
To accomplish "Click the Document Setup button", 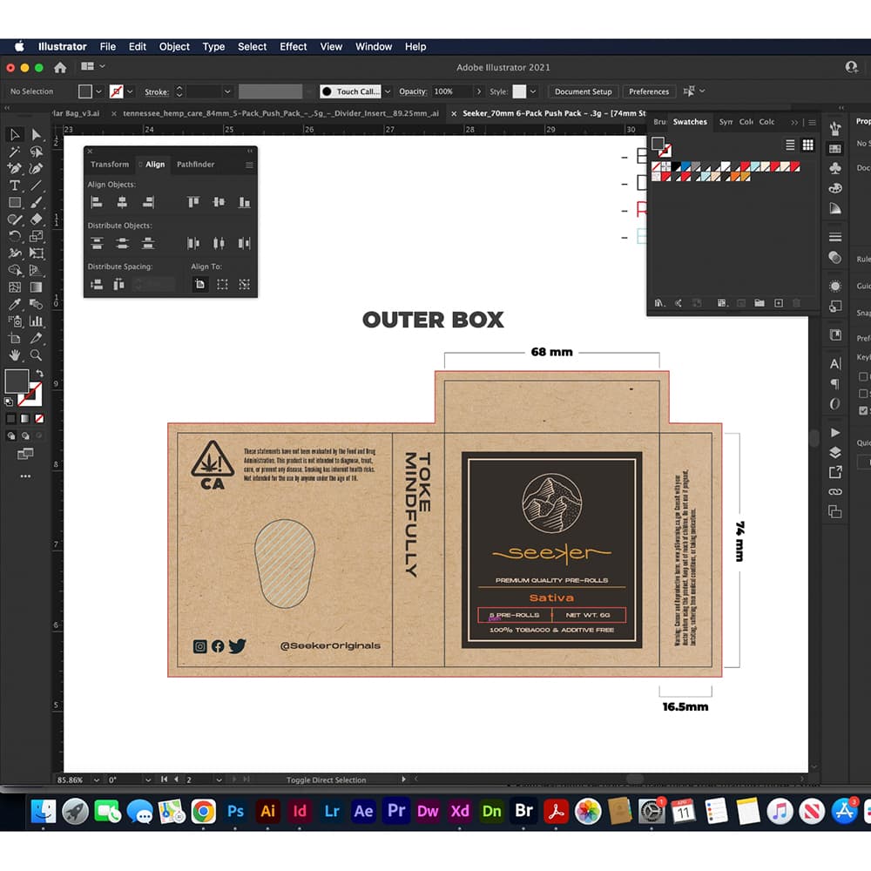I will (583, 91).
